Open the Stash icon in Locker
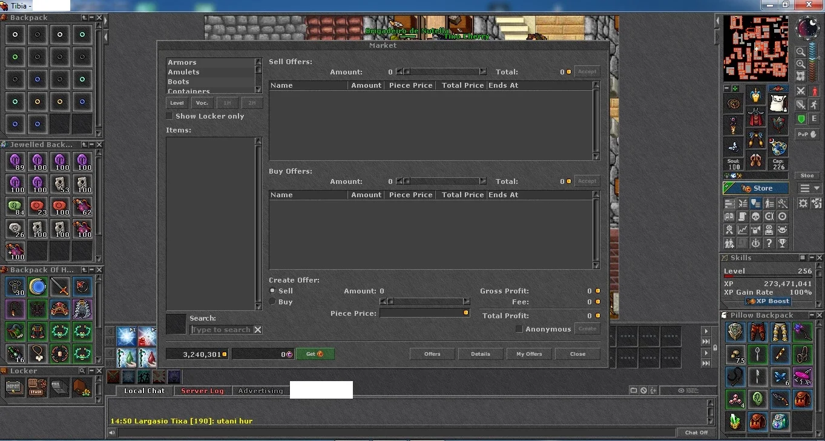The image size is (825, 441). [38, 387]
